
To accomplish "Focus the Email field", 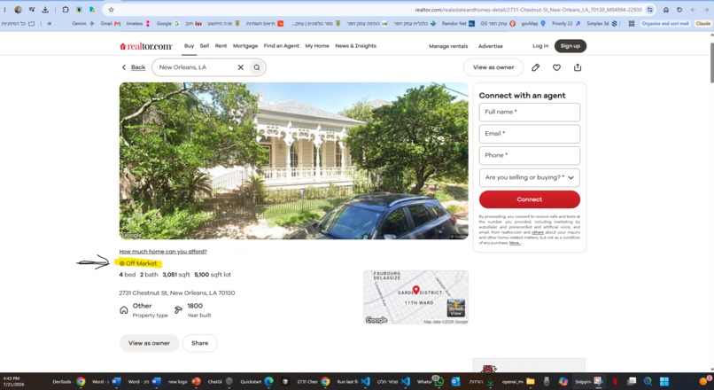I will tap(530, 134).
